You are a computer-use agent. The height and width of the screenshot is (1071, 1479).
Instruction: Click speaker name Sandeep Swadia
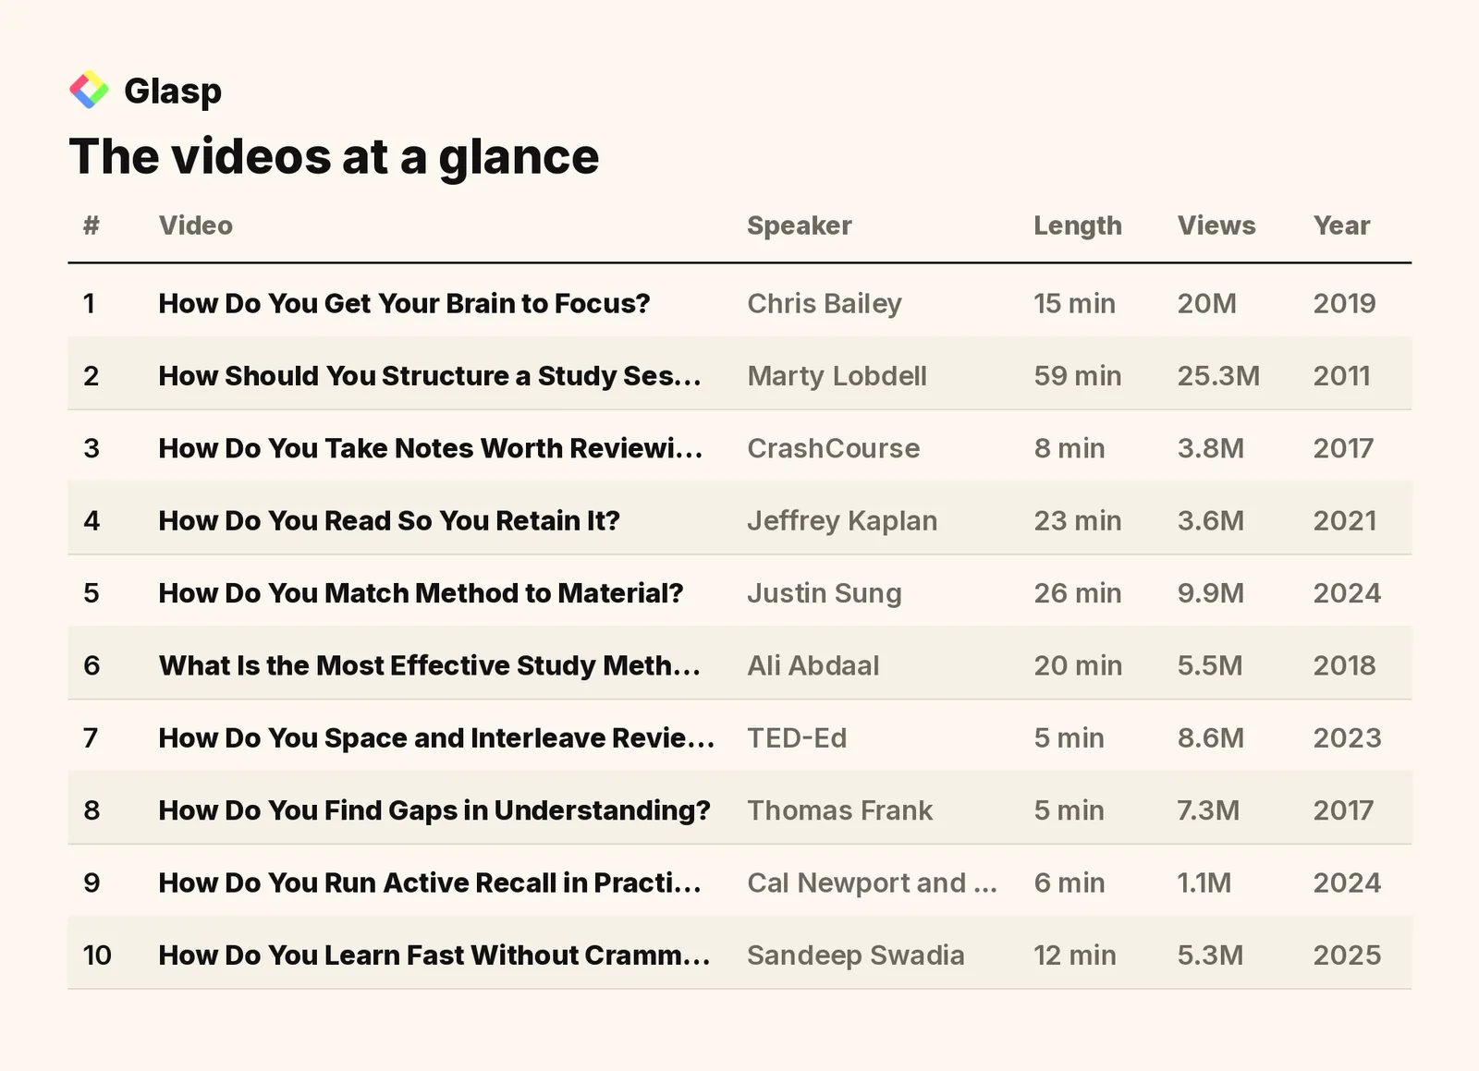855,955
